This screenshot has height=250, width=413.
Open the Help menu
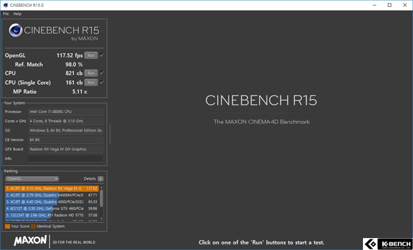pos(18,14)
